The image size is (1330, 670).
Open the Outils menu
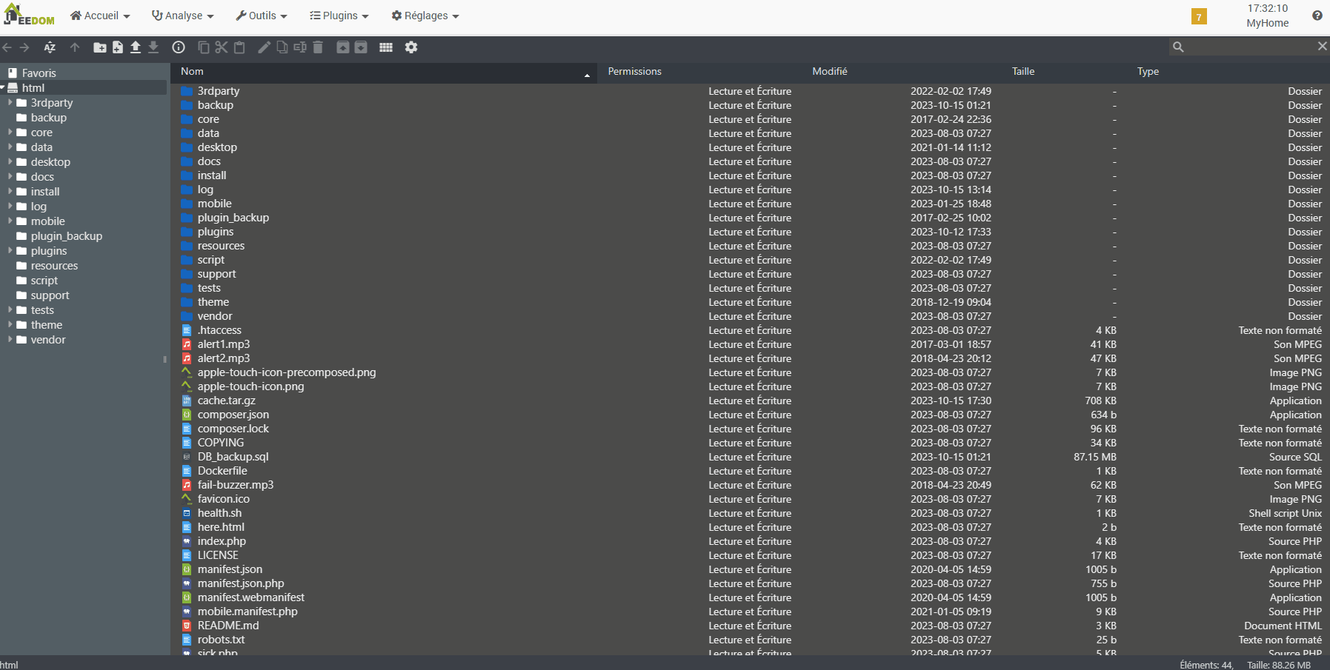pos(262,16)
